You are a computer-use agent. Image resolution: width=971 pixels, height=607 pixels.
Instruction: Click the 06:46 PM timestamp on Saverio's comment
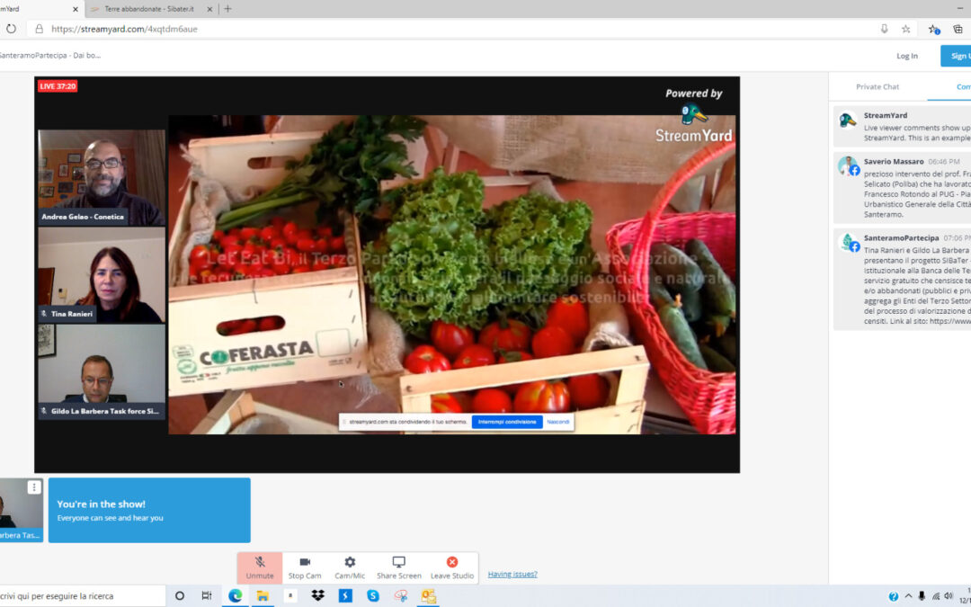(944, 162)
